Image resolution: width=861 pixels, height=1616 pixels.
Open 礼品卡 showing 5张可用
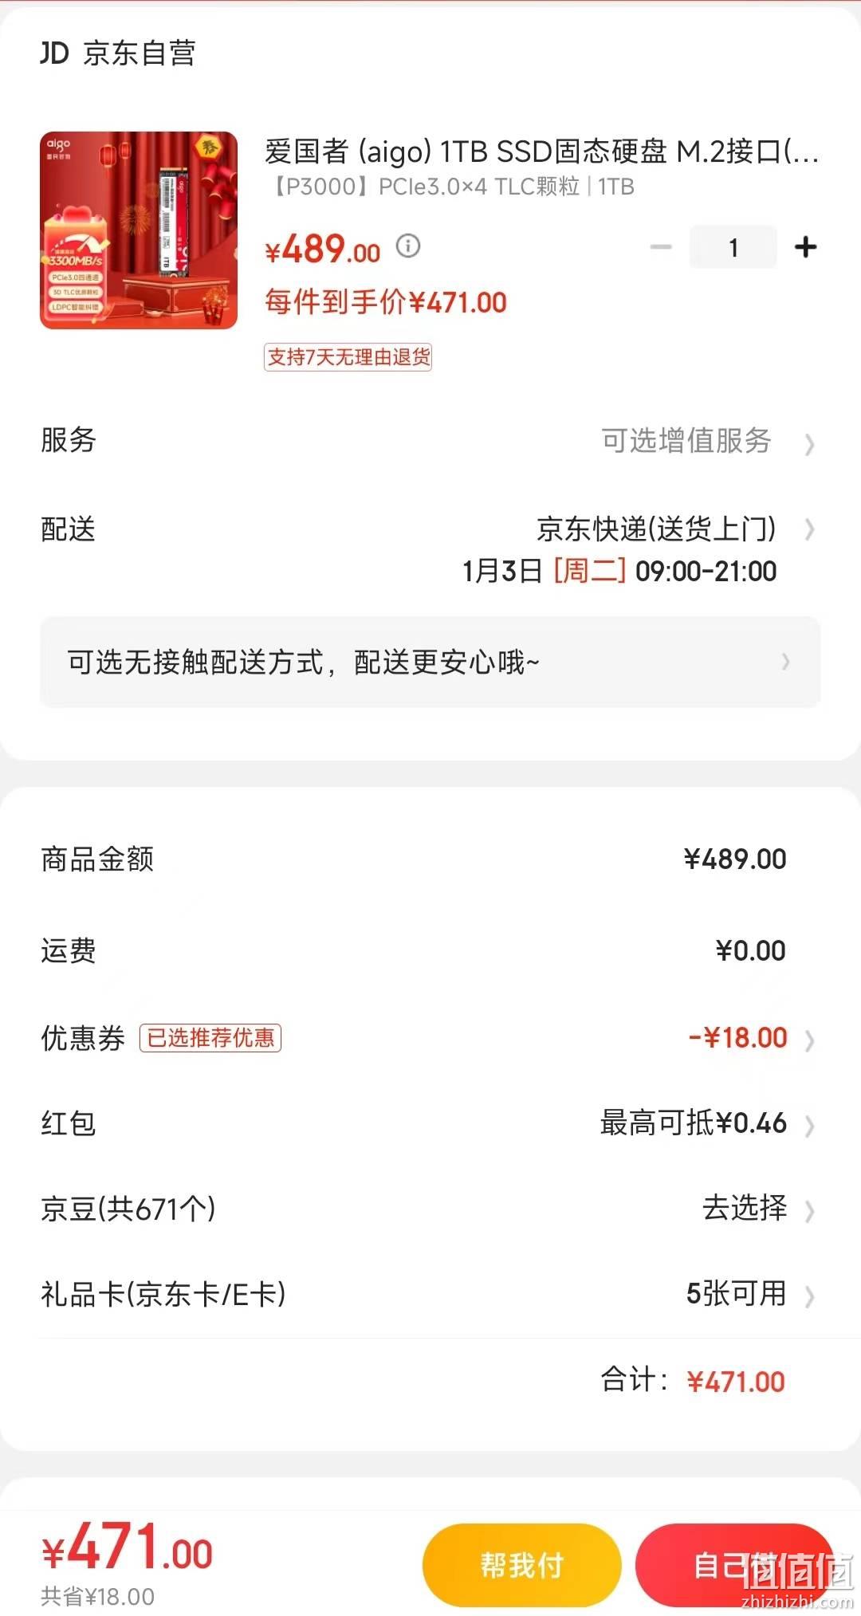[431, 1294]
